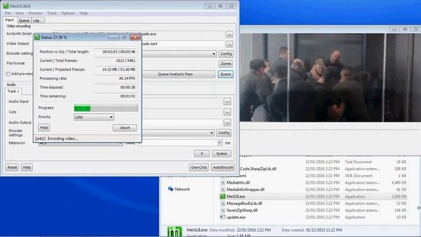Screen dimensions: 421x237
Task: Click the Processing rate value 39.24 FPS
Action: (x=127, y=78)
